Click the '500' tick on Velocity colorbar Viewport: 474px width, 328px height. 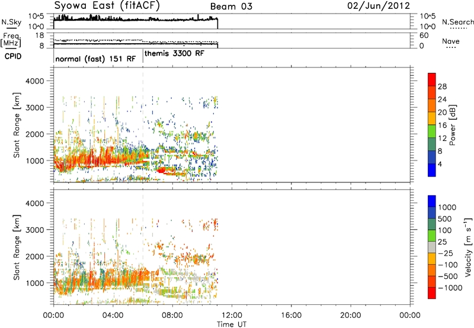445,218
